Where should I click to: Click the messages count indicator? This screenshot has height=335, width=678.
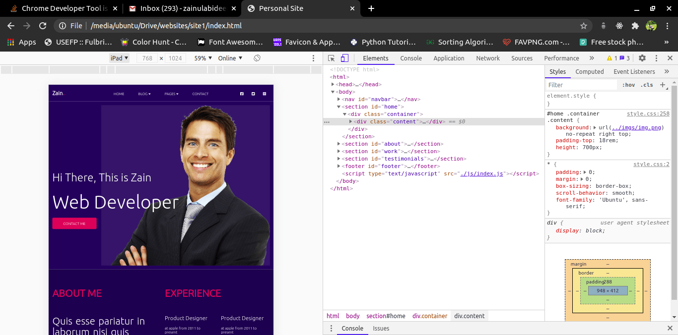tap(624, 58)
